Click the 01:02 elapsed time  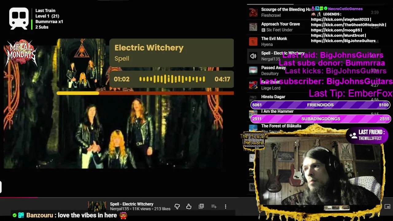122,79
